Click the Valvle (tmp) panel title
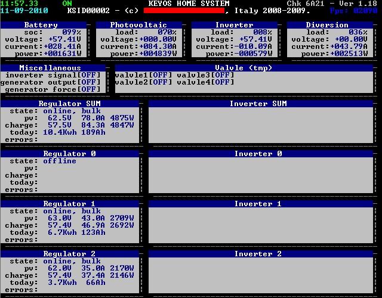 (244, 68)
